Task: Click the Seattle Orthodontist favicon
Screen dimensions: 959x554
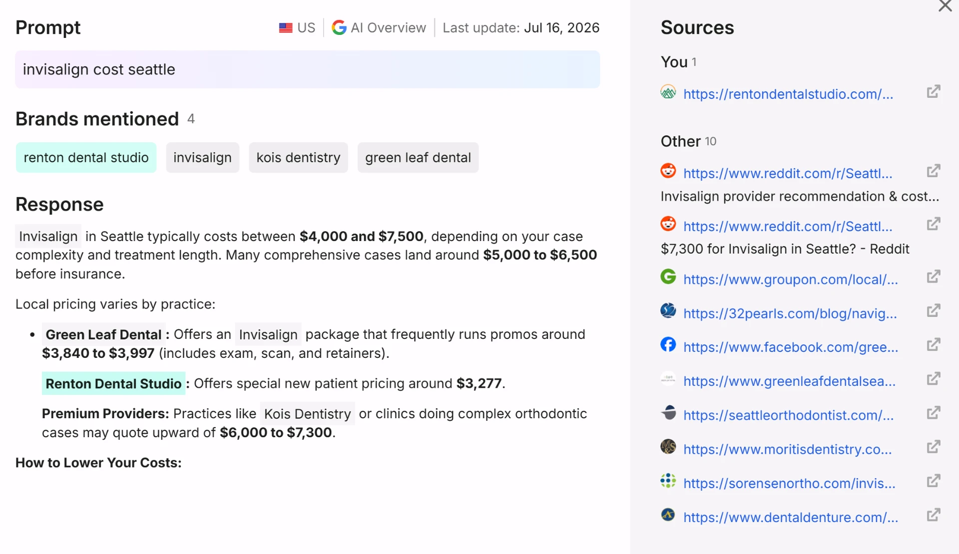Action: [x=668, y=413]
